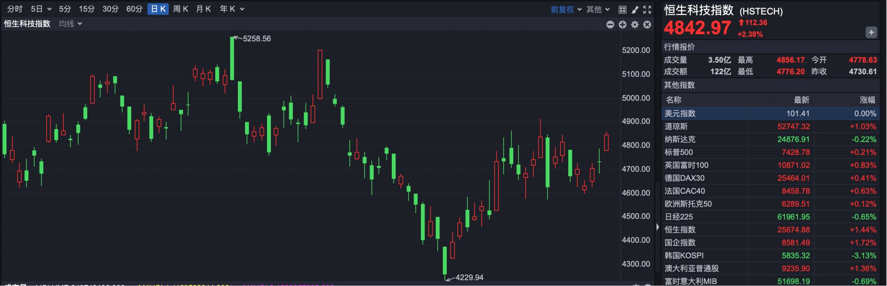
Task: Click the 4842.97 current price value
Action: 698,28
